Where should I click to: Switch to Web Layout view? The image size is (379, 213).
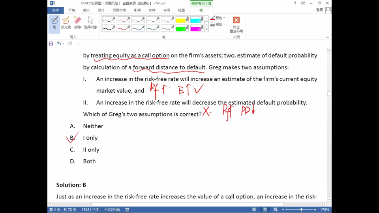tap(275, 209)
